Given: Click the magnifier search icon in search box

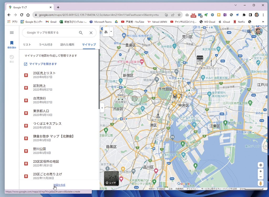Looking at the screenshot, I should [x=81, y=33].
